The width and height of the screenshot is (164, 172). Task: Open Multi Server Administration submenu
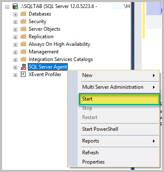[x=118, y=87]
